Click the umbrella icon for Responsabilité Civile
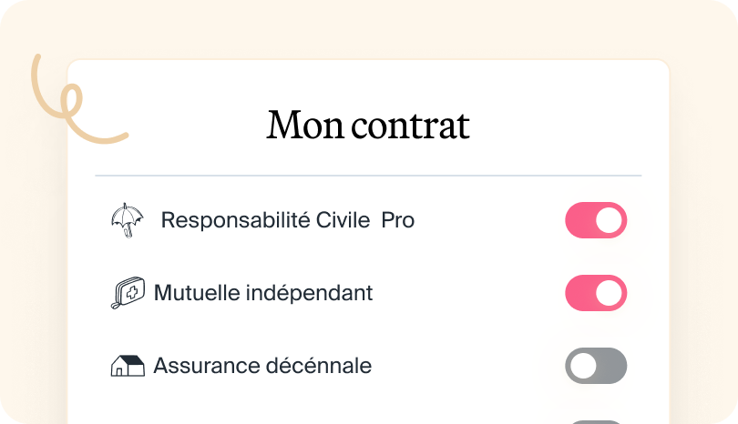This screenshot has height=424, width=738. pyautogui.click(x=127, y=220)
